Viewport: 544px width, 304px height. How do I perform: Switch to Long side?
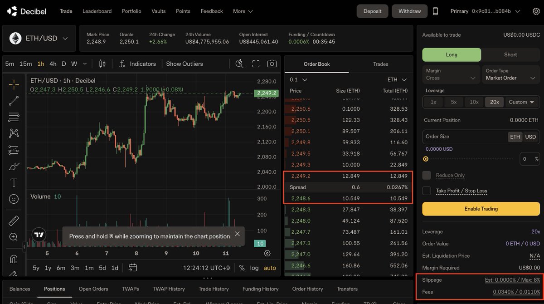(452, 54)
